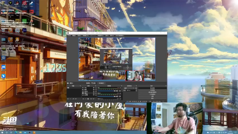238x134 pixels.
Task: Lock the camera source
Action: (x=96, y=93)
